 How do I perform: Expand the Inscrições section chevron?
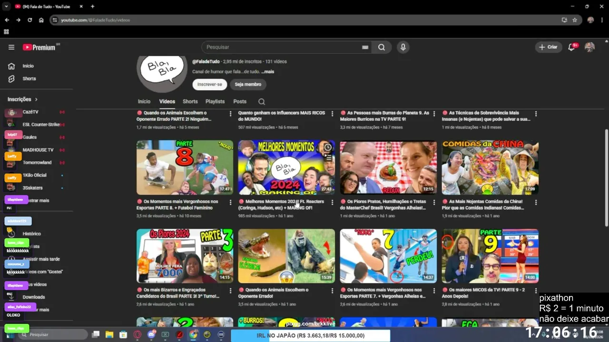coord(36,99)
